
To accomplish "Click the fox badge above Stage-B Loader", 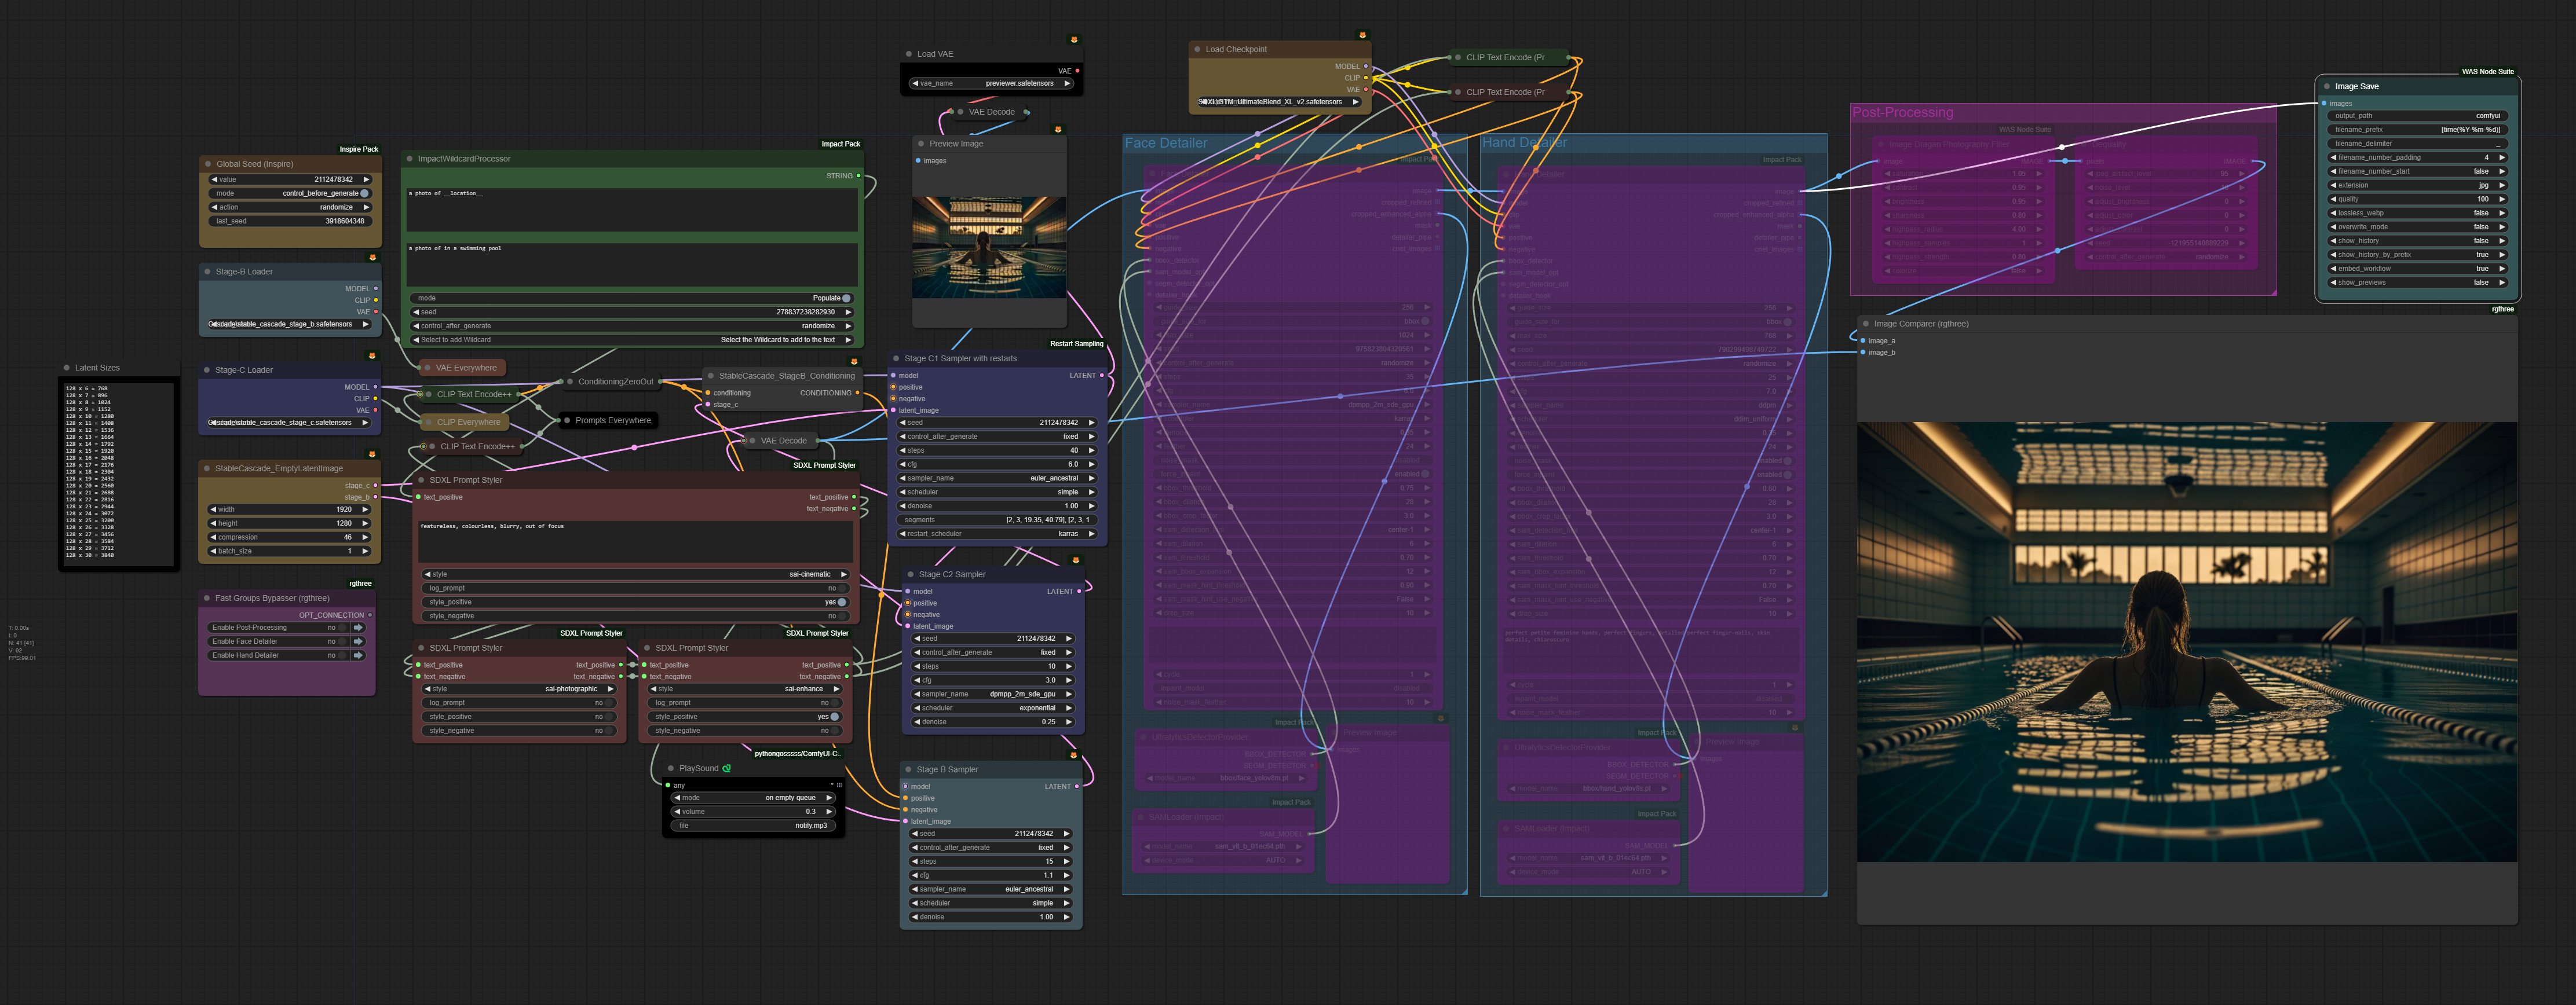I will (373, 258).
